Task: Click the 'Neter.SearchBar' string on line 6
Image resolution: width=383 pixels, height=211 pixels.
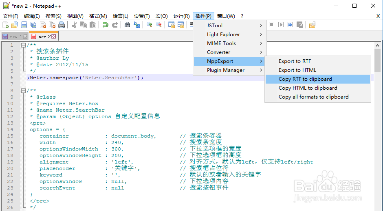Action: click(x=110, y=78)
